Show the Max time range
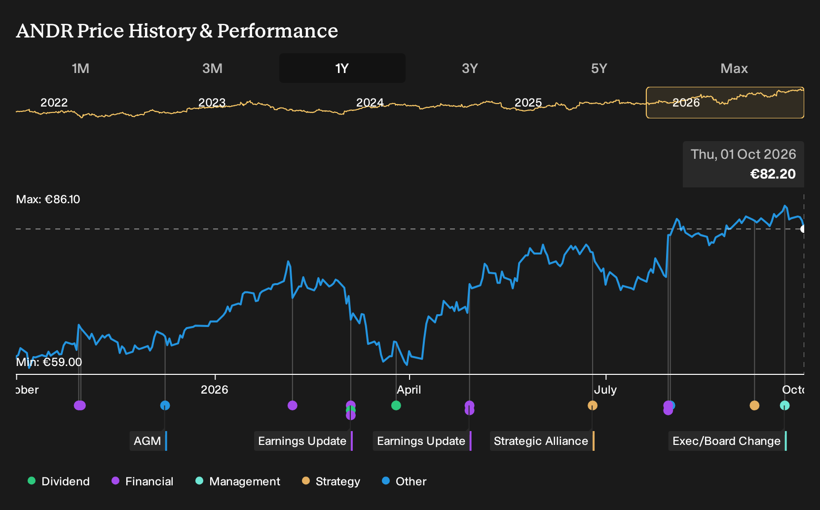This screenshot has width=820, height=510. pos(734,68)
